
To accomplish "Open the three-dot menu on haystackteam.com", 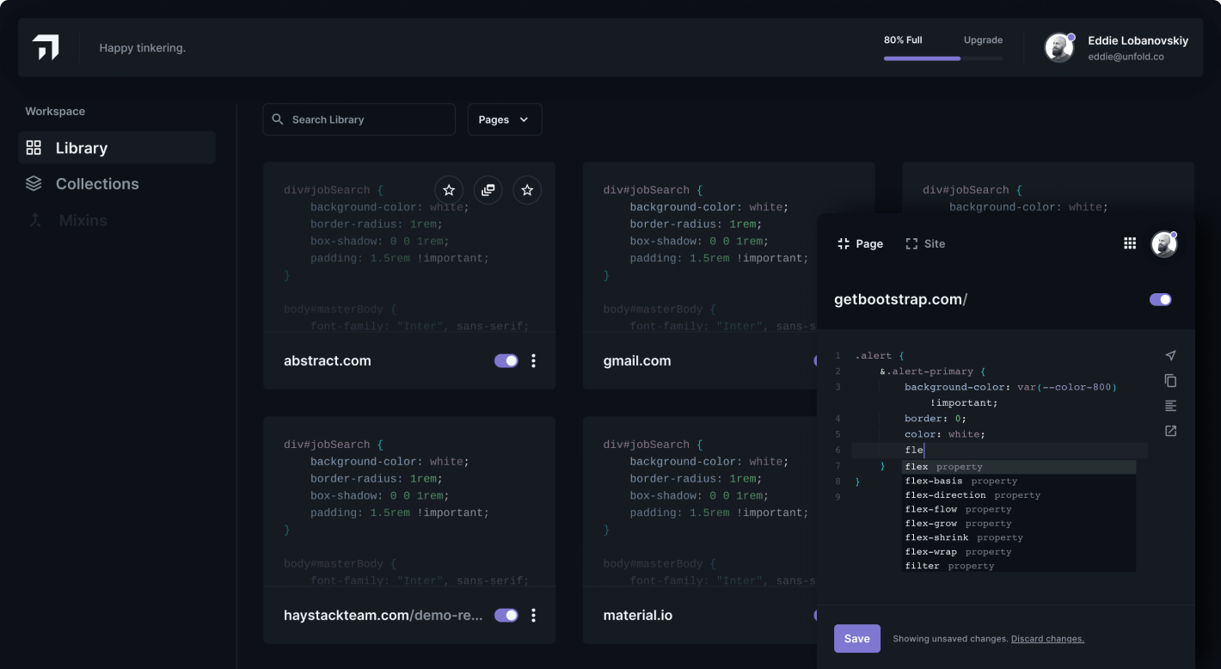I will pyautogui.click(x=533, y=615).
